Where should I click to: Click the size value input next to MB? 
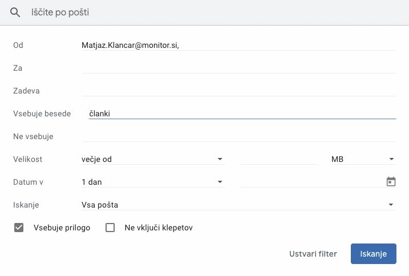click(278, 159)
